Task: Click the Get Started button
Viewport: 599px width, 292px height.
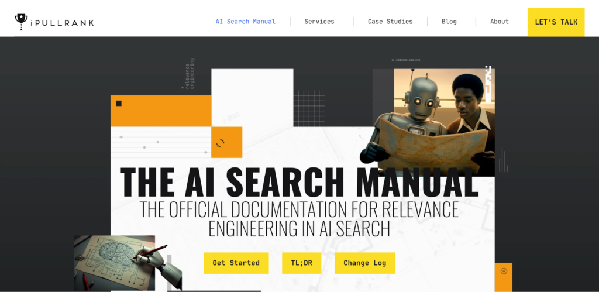Action: point(236,263)
